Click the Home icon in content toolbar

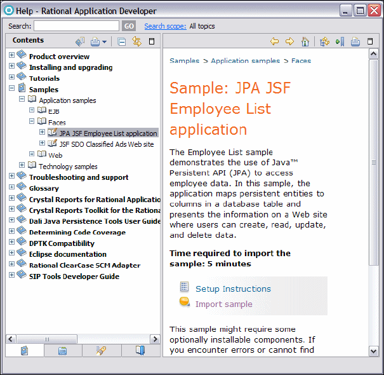coord(305,41)
